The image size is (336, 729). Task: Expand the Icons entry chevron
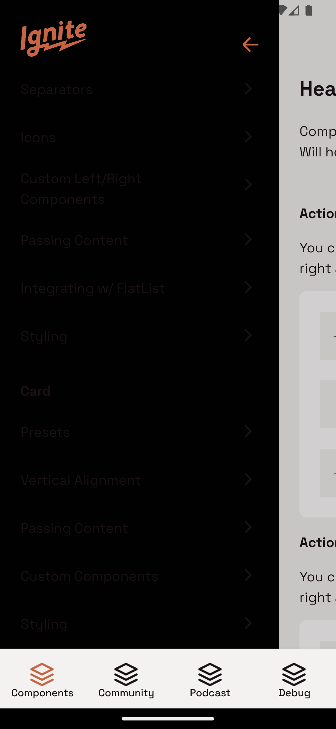pos(248,137)
